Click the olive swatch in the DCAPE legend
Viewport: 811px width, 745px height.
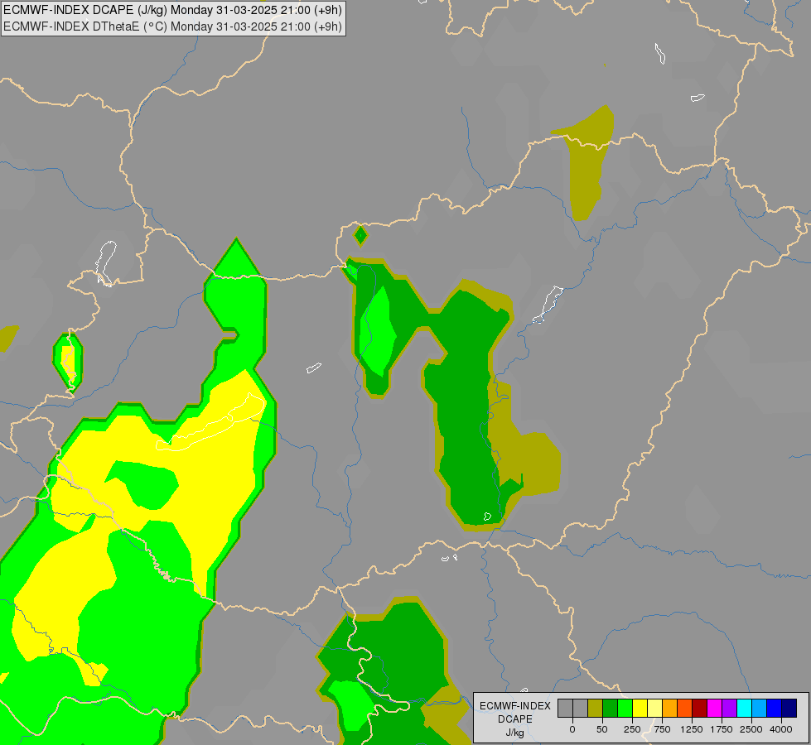tap(595, 709)
